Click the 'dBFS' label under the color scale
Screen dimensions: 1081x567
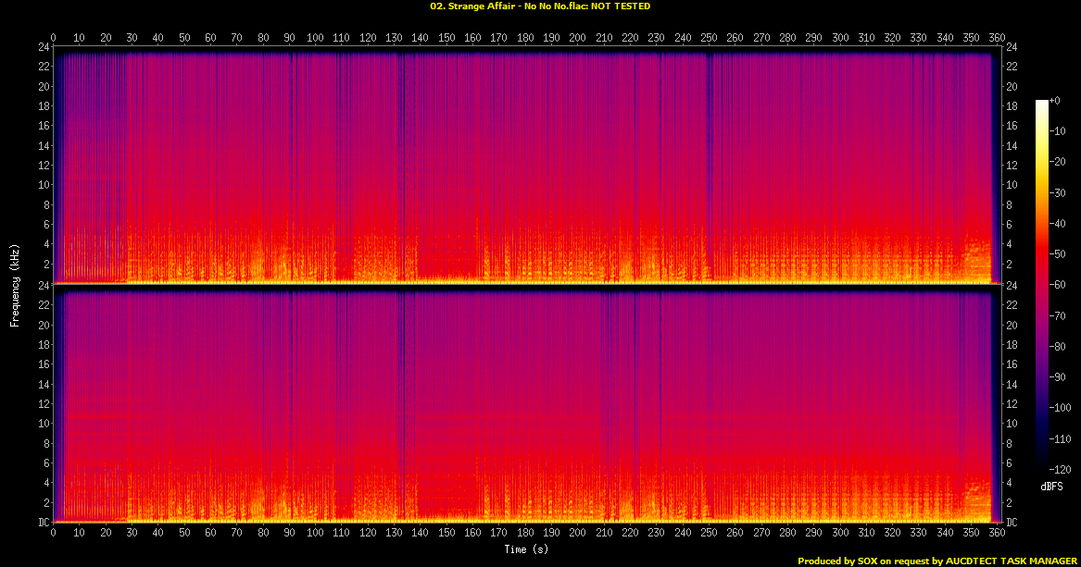[x=1051, y=487]
